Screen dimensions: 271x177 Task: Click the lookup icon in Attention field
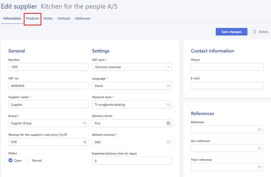pyautogui.click(x=260, y=129)
